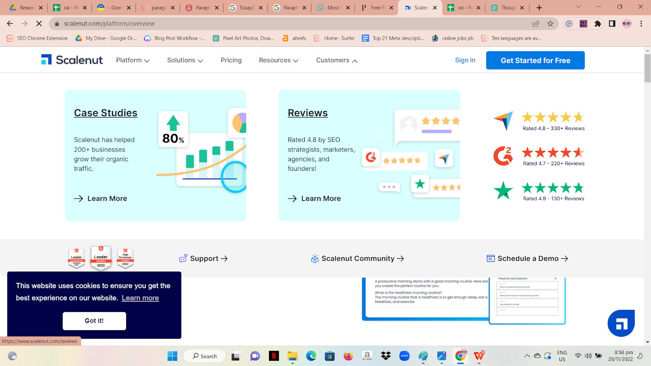This screenshot has width=651, height=366.
Task: Show hidden icons in the system tray
Action: (527, 356)
